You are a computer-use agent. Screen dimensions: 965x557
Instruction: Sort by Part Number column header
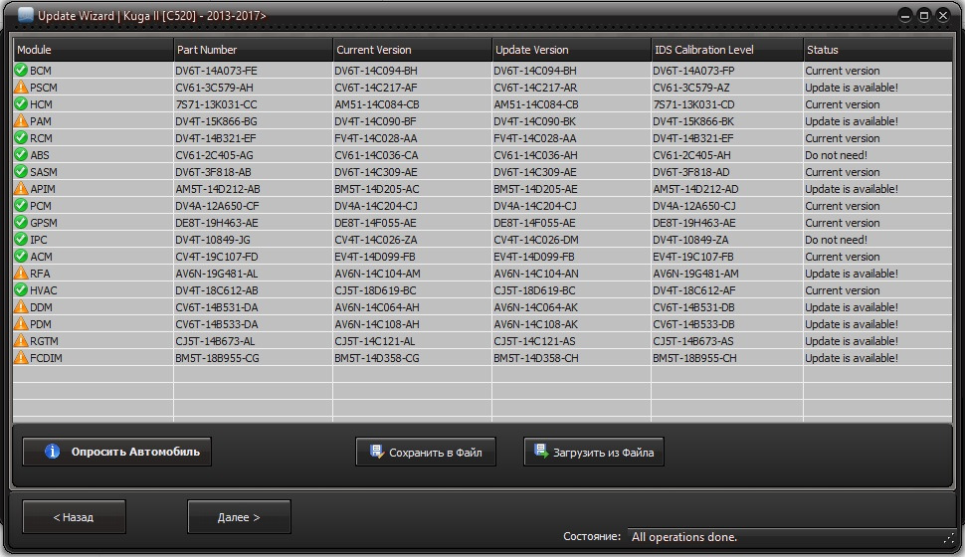click(x=253, y=50)
